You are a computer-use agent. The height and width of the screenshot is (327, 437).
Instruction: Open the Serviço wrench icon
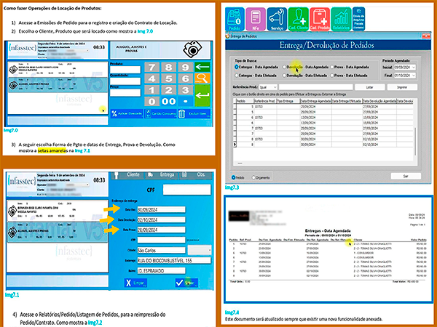pos(277,19)
